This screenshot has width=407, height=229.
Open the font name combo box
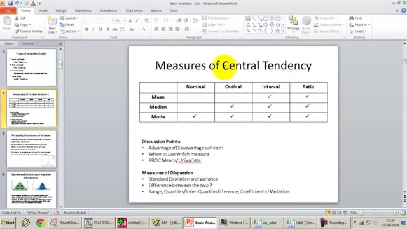click(99, 21)
